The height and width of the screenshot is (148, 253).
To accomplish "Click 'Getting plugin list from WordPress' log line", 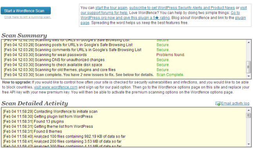I will (x=48, y=116).
